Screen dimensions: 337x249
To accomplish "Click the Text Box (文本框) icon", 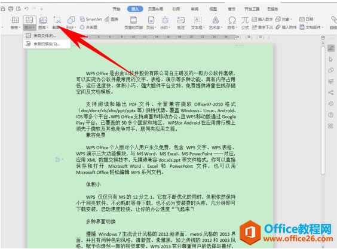I will (x=198, y=20).
